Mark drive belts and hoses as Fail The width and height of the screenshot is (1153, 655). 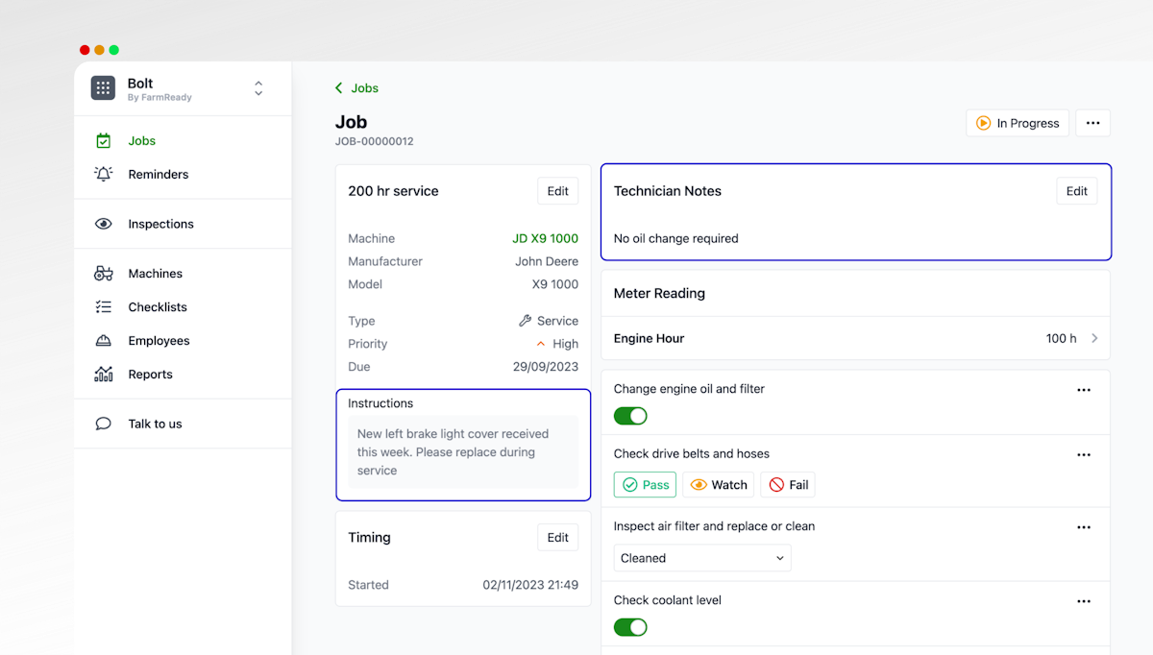788,485
